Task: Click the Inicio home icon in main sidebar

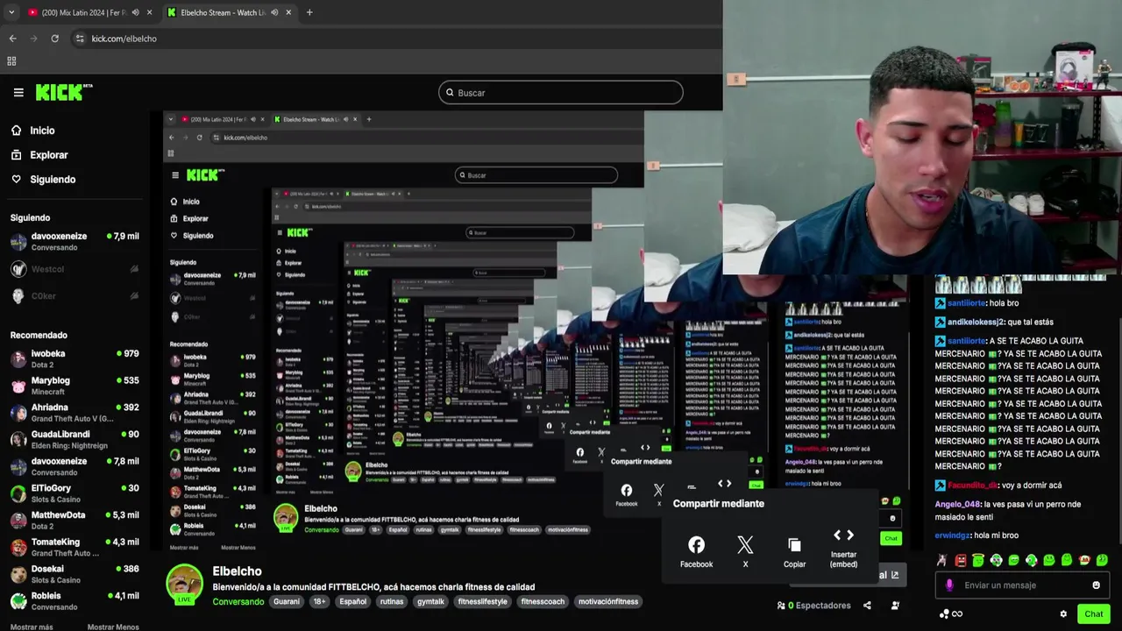Action: pyautogui.click(x=16, y=131)
